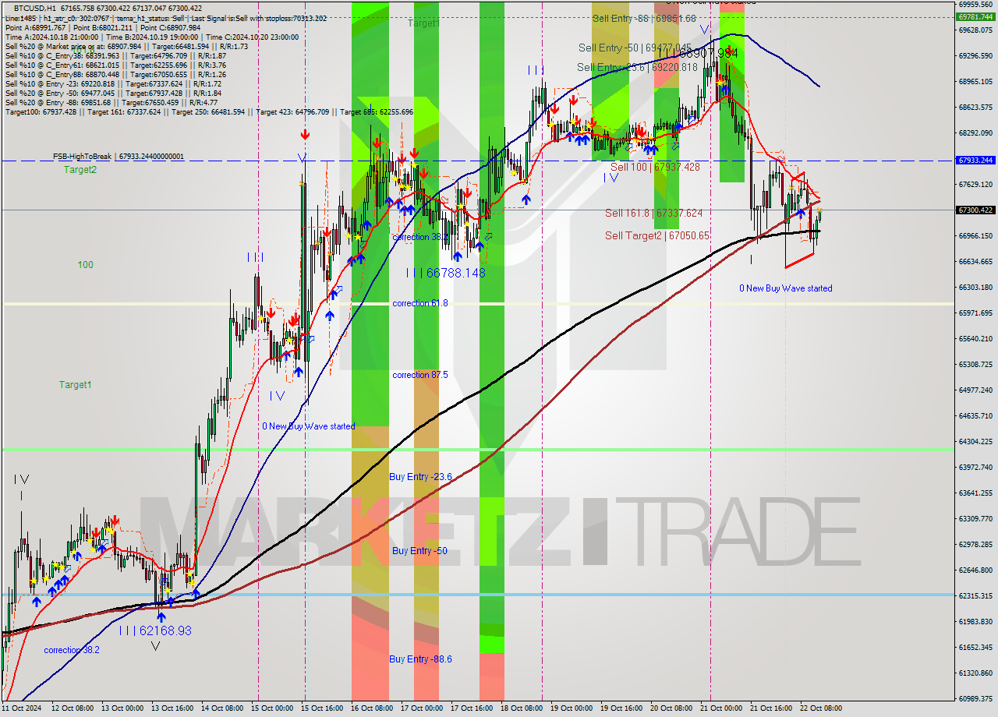Image resolution: width=998 pixels, height=717 pixels.
Task: Select the Sell Entry -50 | 69477.045 label
Action: point(635,48)
